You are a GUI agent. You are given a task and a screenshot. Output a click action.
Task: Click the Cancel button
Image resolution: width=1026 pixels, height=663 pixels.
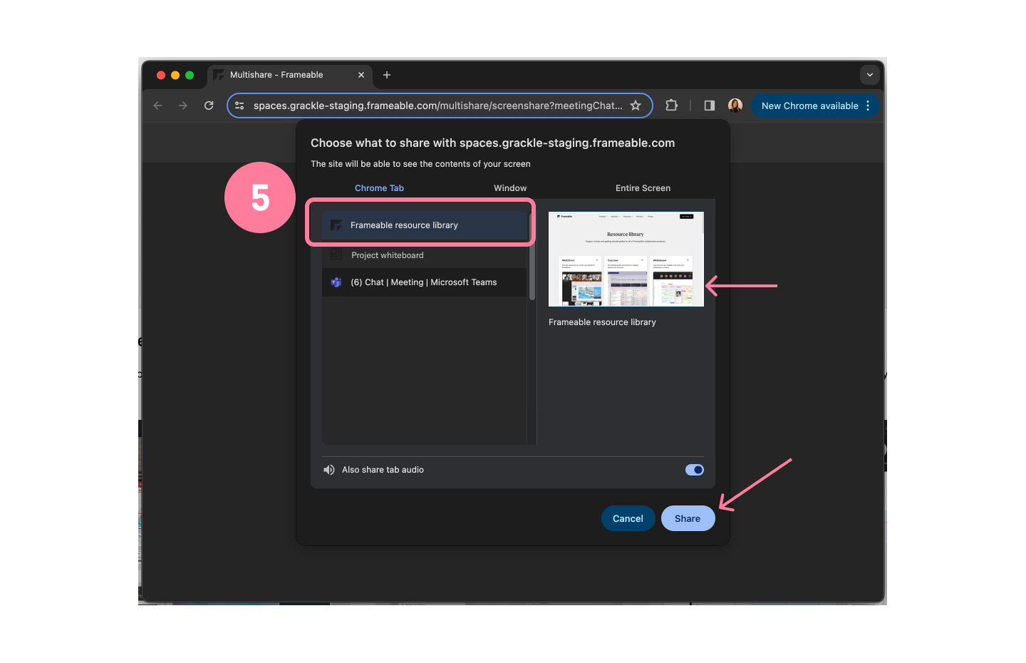(628, 518)
